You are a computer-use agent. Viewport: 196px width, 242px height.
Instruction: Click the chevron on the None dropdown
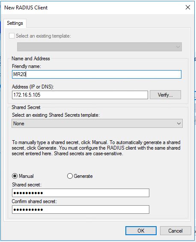pyautogui.click(x=179, y=124)
